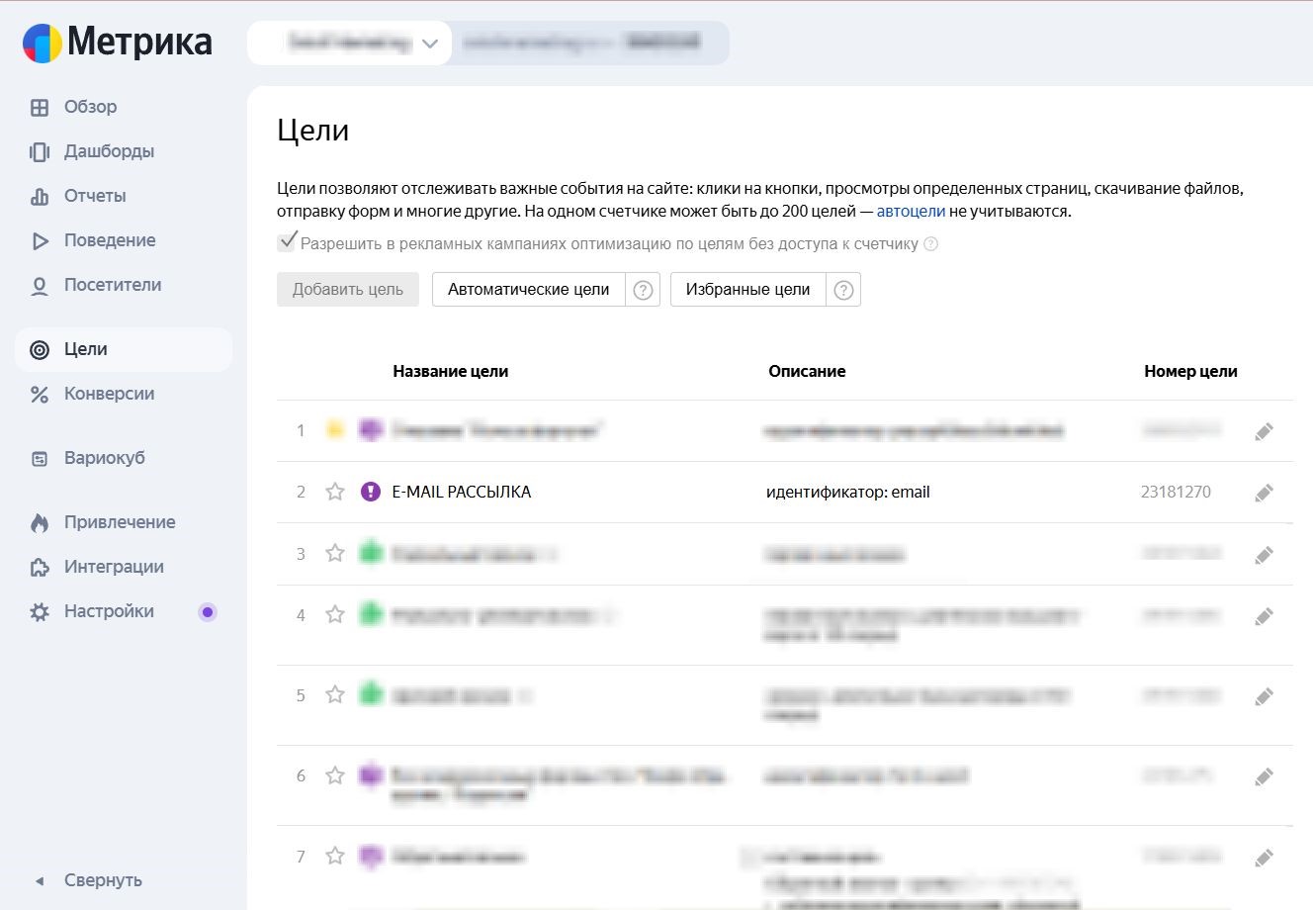1313x910 pixels.
Task: Go to Поведение in the sidebar
Action: coord(110,240)
